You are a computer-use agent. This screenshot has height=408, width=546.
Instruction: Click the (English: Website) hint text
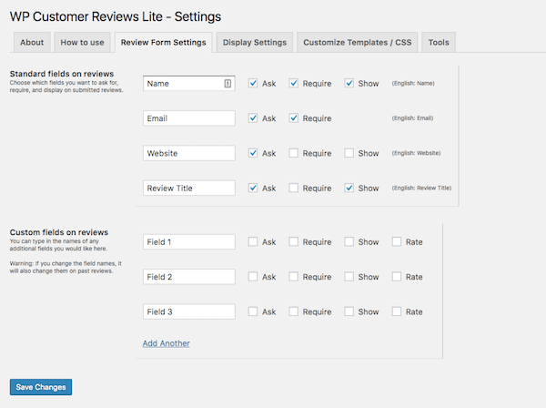tap(416, 153)
